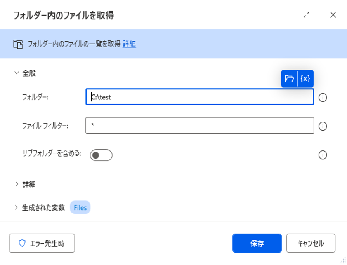Click the 保存 button
Viewport: 347px width, 265px height.
click(x=257, y=243)
